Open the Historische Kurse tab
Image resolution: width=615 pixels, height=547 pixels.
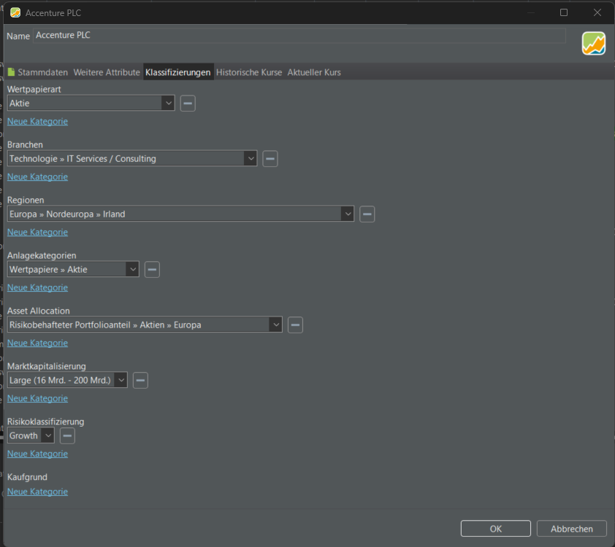pyautogui.click(x=249, y=72)
